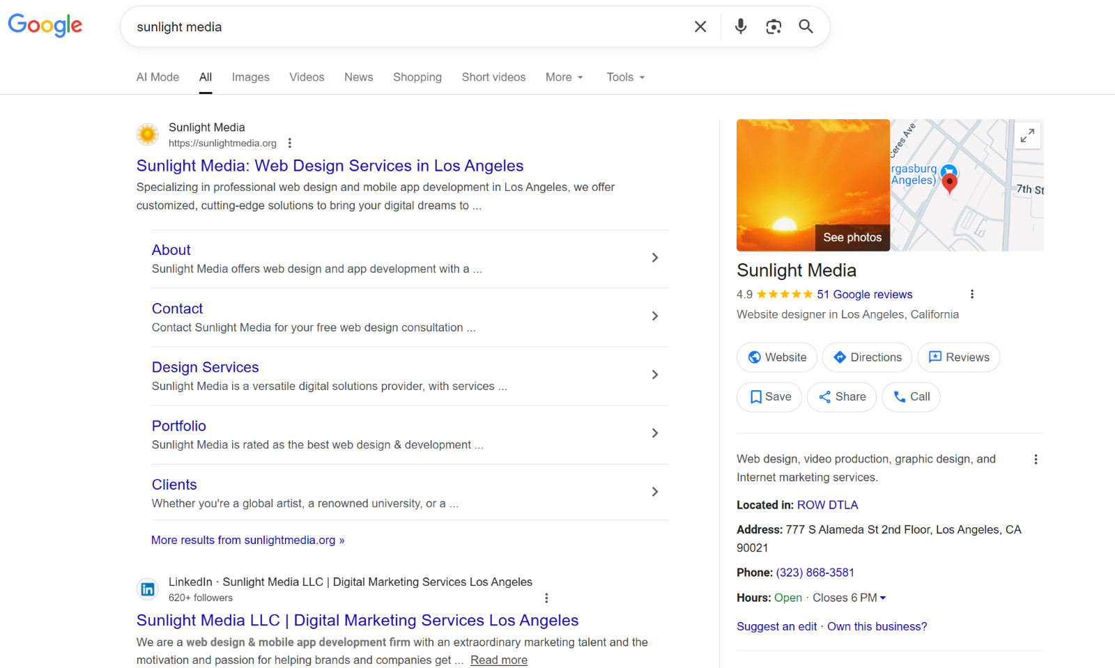Image resolution: width=1115 pixels, height=668 pixels.
Task: Expand business hours dropdown arrow
Action: pos(883,598)
